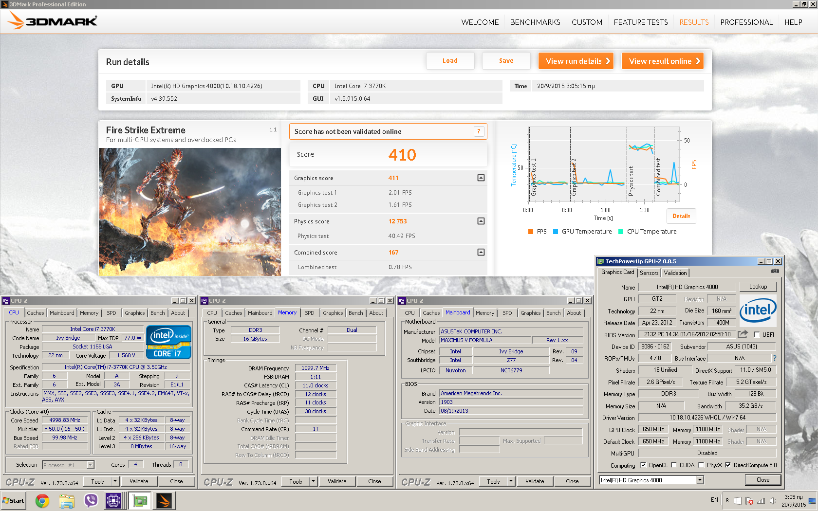818x511 pixels.
Task: Open Viber from the taskbar
Action: 91,500
